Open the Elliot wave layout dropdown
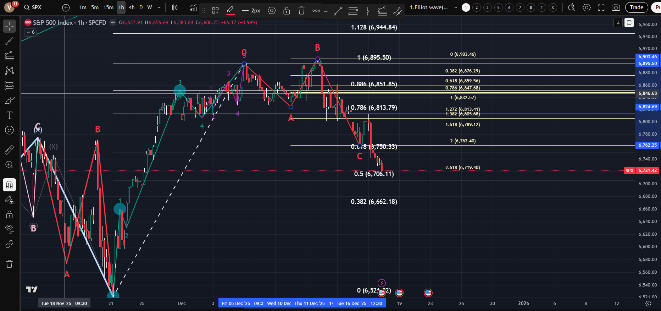 coord(456,7)
